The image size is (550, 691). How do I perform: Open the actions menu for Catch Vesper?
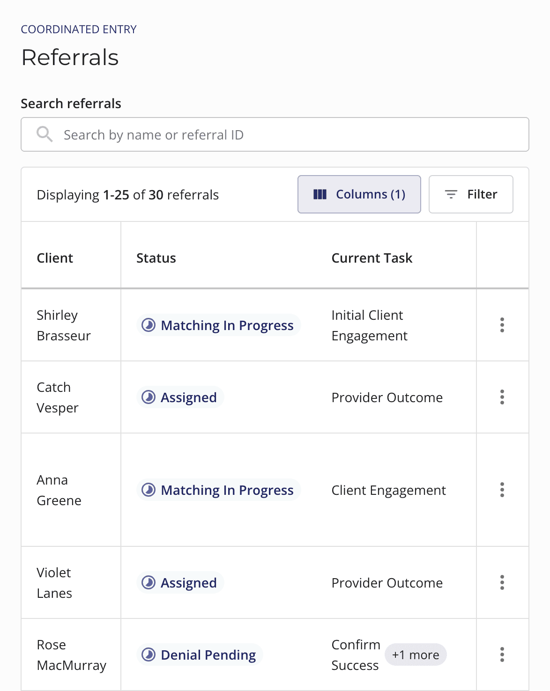502,397
